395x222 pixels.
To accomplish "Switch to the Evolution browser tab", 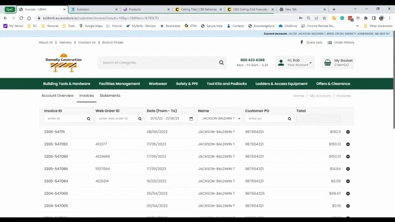I will coord(94,9).
